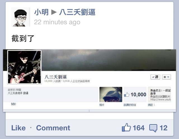Viewport: 179px width, 139px height.
Task: Click the Like link
Action: point(18,128)
